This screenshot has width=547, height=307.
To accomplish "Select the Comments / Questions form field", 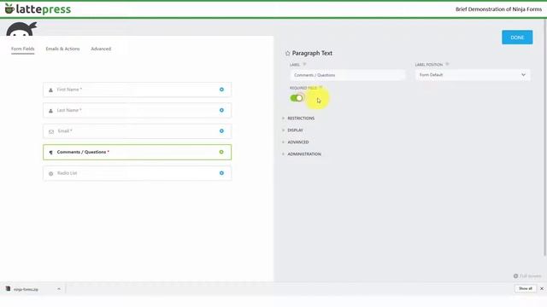I will [137, 152].
